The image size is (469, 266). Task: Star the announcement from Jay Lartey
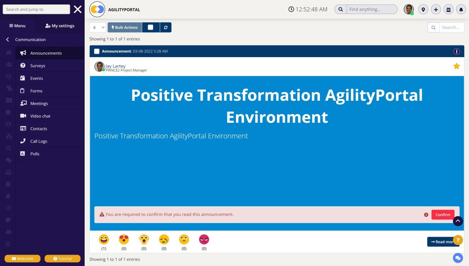pyautogui.click(x=457, y=66)
